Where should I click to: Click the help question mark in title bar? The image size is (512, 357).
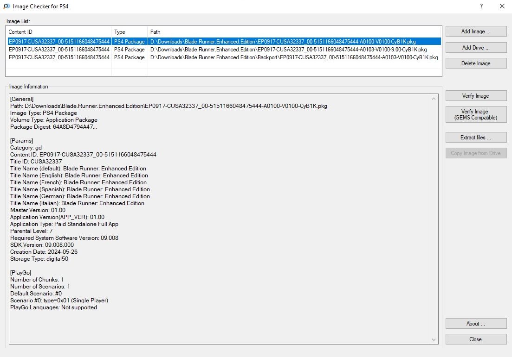point(481,6)
